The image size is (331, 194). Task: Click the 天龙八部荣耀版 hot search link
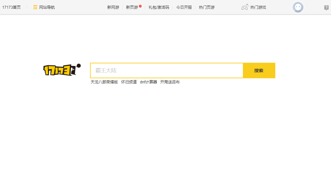pyautogui.click(x=104, y=82)
